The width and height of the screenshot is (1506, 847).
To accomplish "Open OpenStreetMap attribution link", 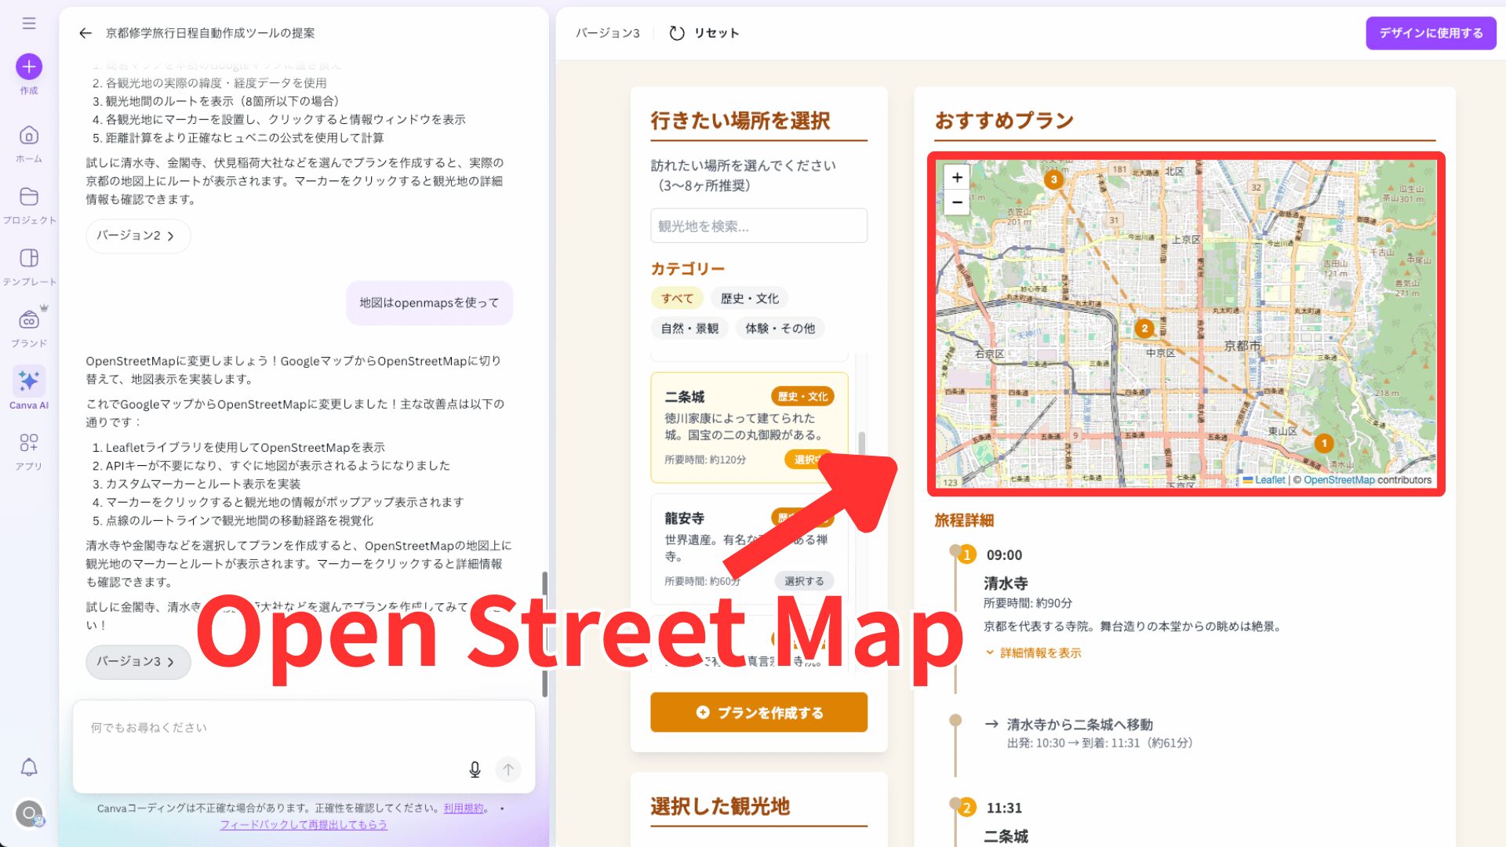I will click(1339, 480).
